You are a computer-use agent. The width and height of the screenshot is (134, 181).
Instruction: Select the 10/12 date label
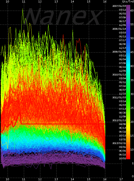point(123,136)
